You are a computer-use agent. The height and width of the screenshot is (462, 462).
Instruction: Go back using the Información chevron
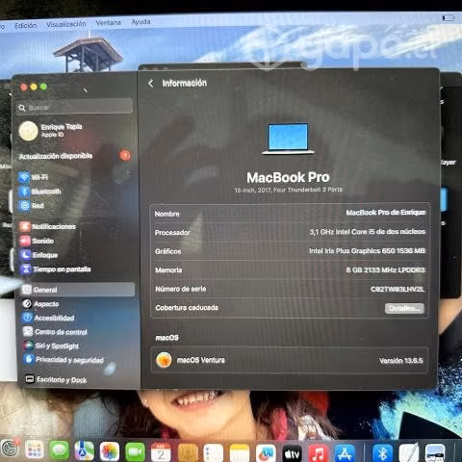tap(151, 84)
